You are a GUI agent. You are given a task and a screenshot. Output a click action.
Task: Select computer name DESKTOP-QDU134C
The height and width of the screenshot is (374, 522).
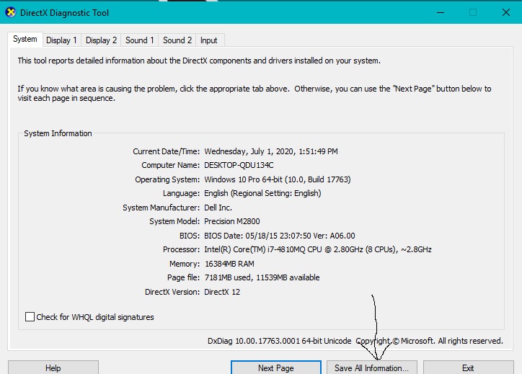pos(239,165)
